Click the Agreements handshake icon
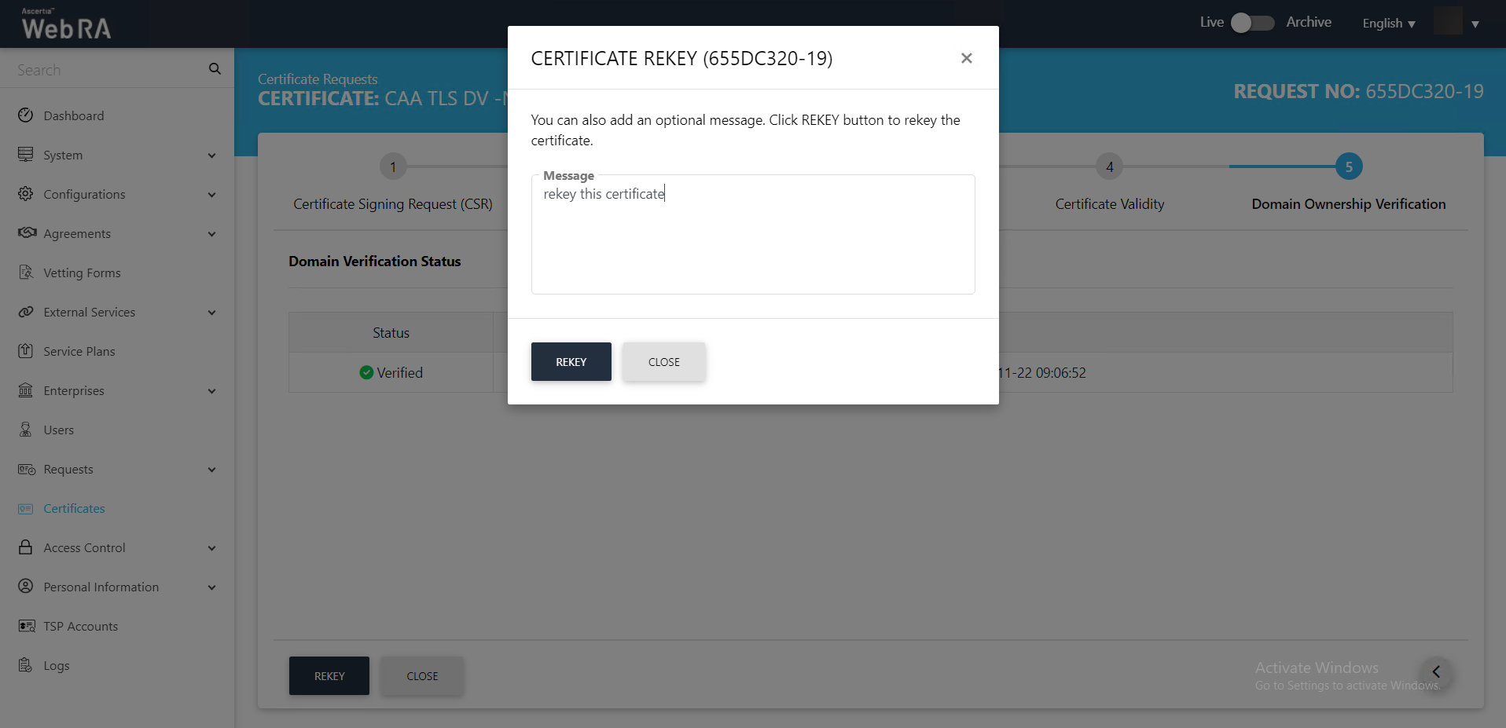The height and width of the screenshot is (728, 1506). 27,233
